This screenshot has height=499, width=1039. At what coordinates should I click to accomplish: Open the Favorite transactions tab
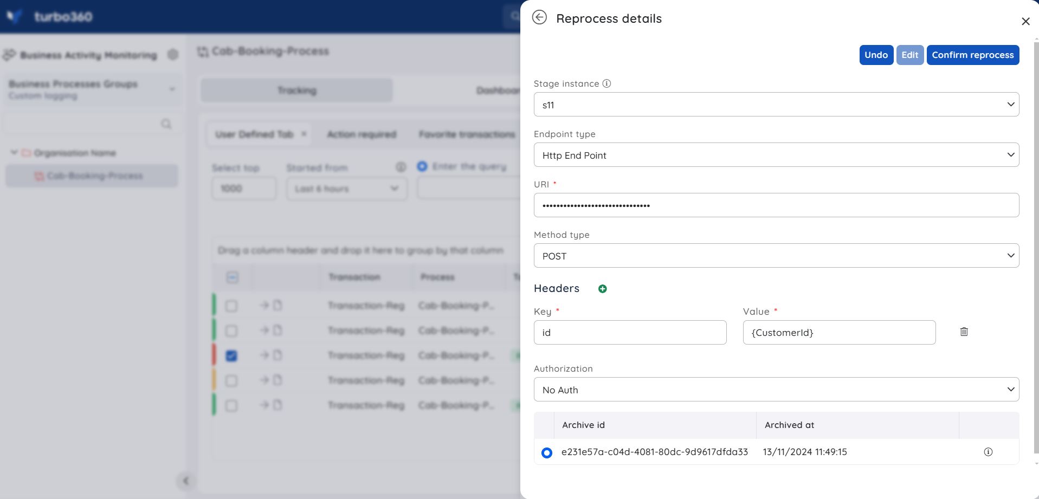(467, 134)
